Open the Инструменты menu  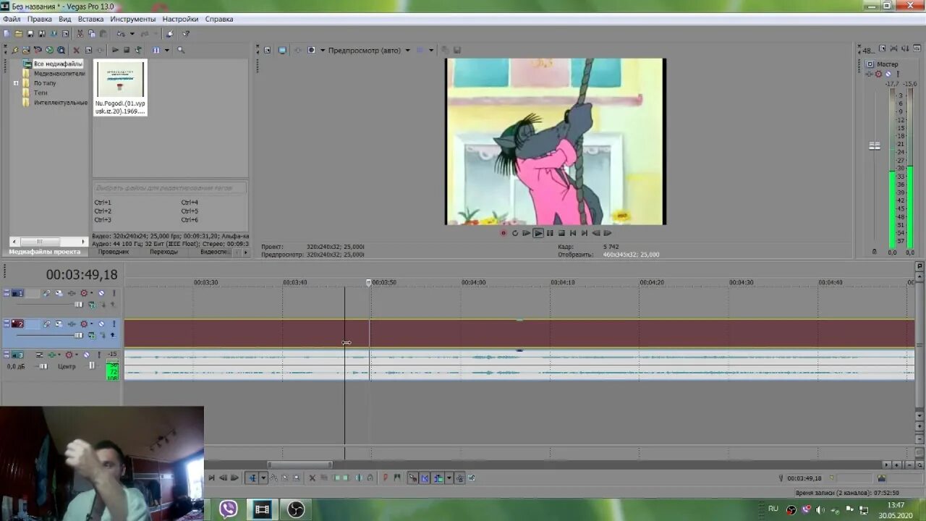point(133,19)
